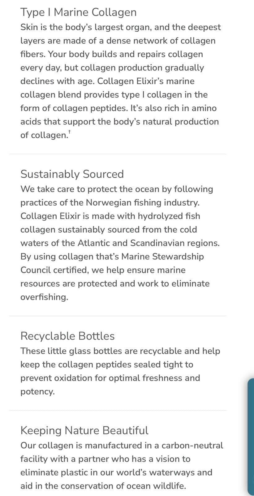254x496 pixels.
Task: Select the 'Sustainably Sourced' heading
Action: coord(72,174)
